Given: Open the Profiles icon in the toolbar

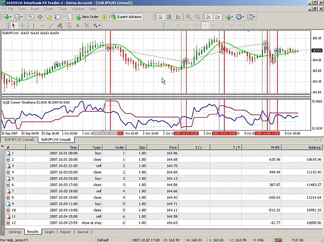Looking at the screenshot, I should [x=17, y=17].
